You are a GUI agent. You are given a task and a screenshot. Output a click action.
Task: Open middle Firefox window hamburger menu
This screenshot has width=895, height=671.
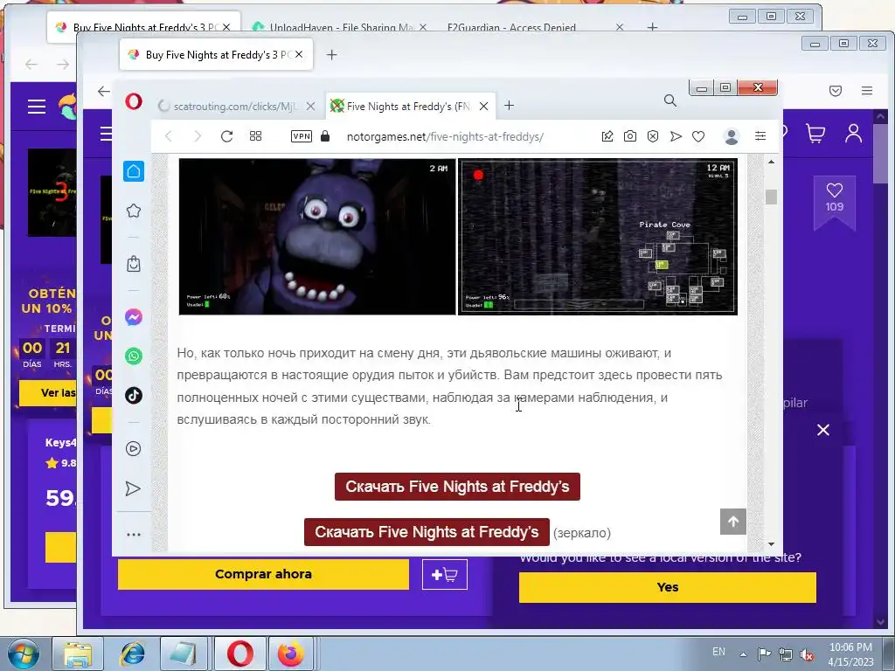pos(867,91)
